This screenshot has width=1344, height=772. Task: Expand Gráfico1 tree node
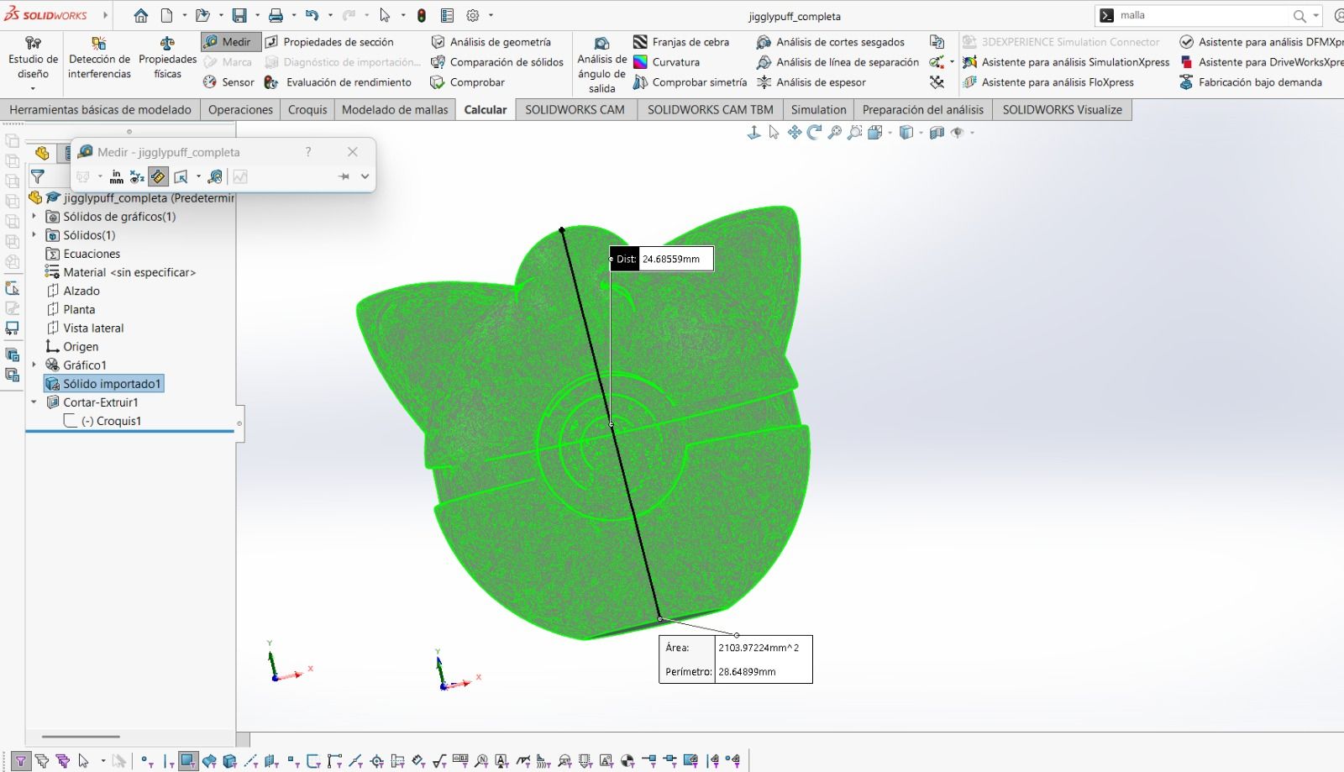pos(34,365)
